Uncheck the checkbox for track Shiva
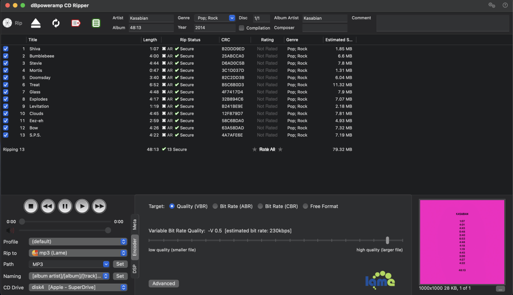This screenshot has width=513, height=295. pos(6,49)
